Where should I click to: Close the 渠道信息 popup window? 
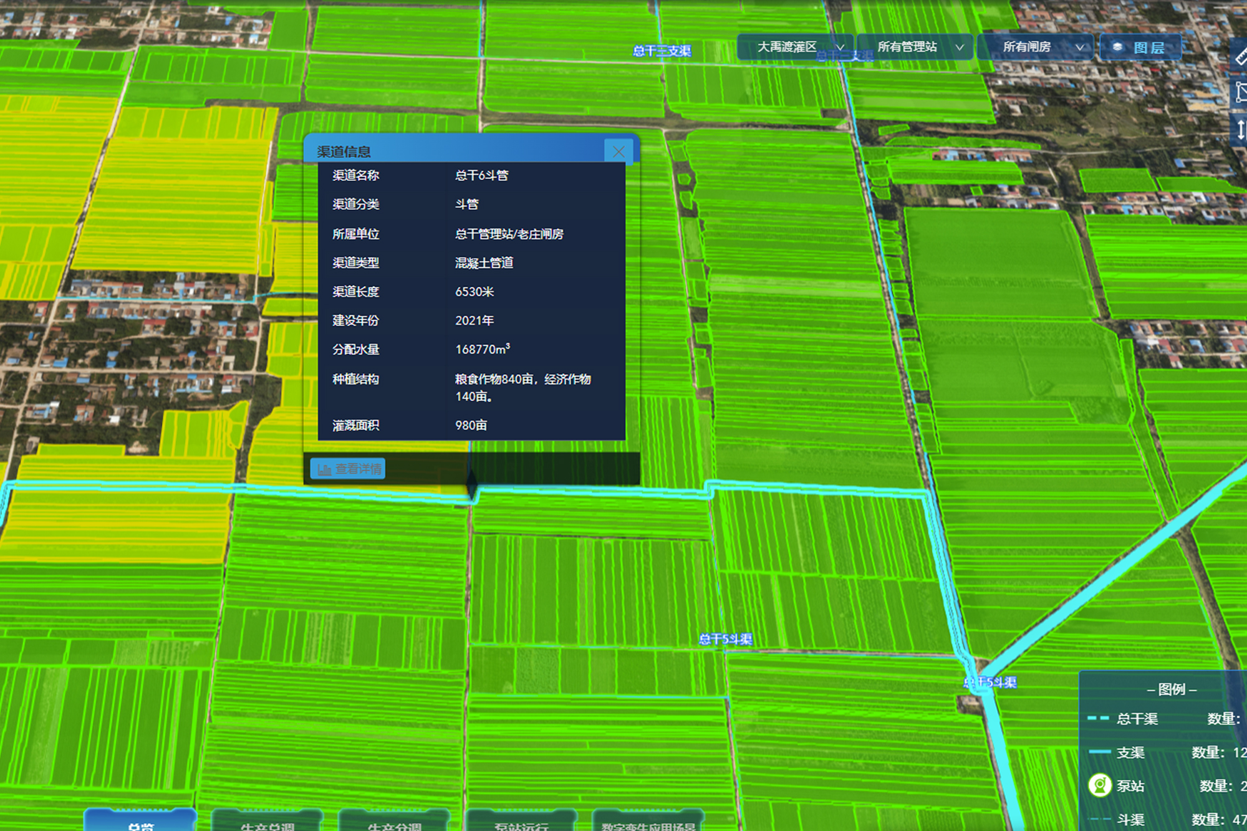click(619, 151)
